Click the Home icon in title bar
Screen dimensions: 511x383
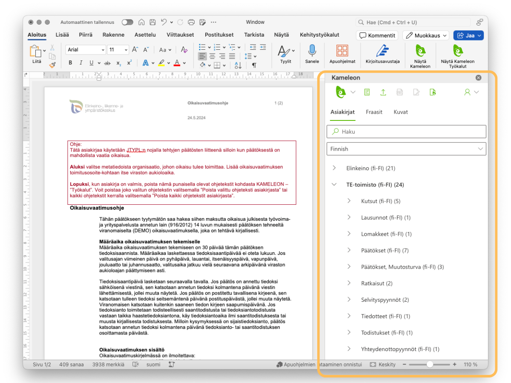click(141, 22)
